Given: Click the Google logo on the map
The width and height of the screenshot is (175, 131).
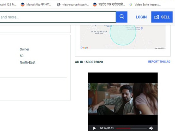Looking at the screenshot, I should [84, 48].
